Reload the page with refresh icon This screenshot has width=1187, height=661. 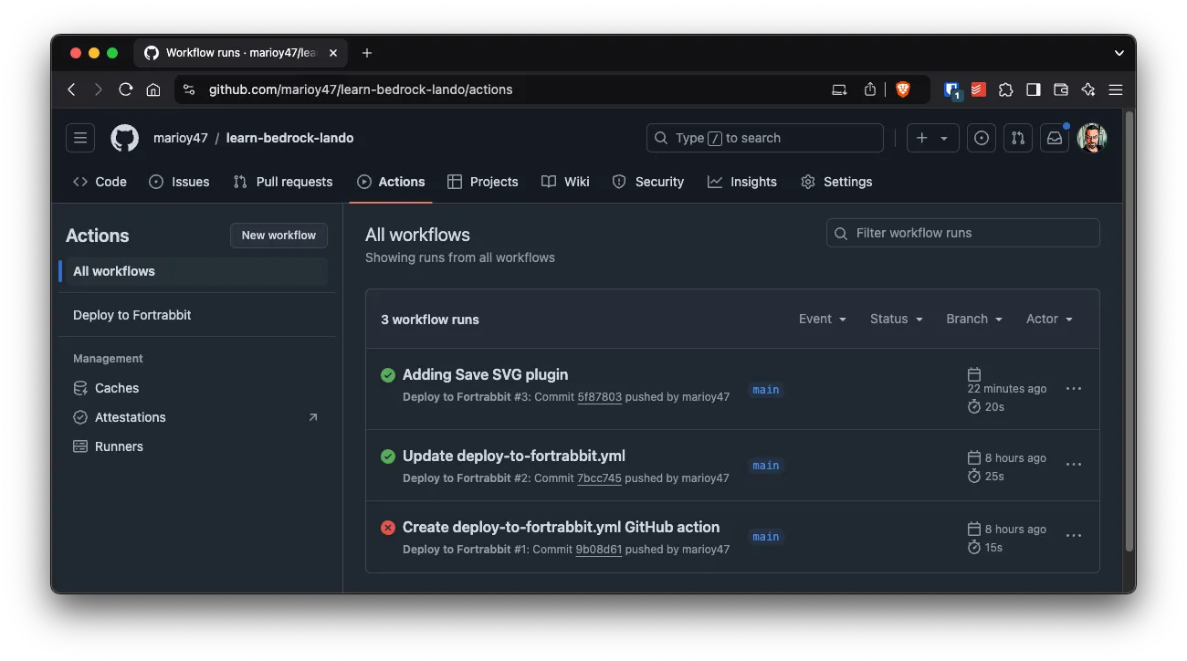point(126,89)
